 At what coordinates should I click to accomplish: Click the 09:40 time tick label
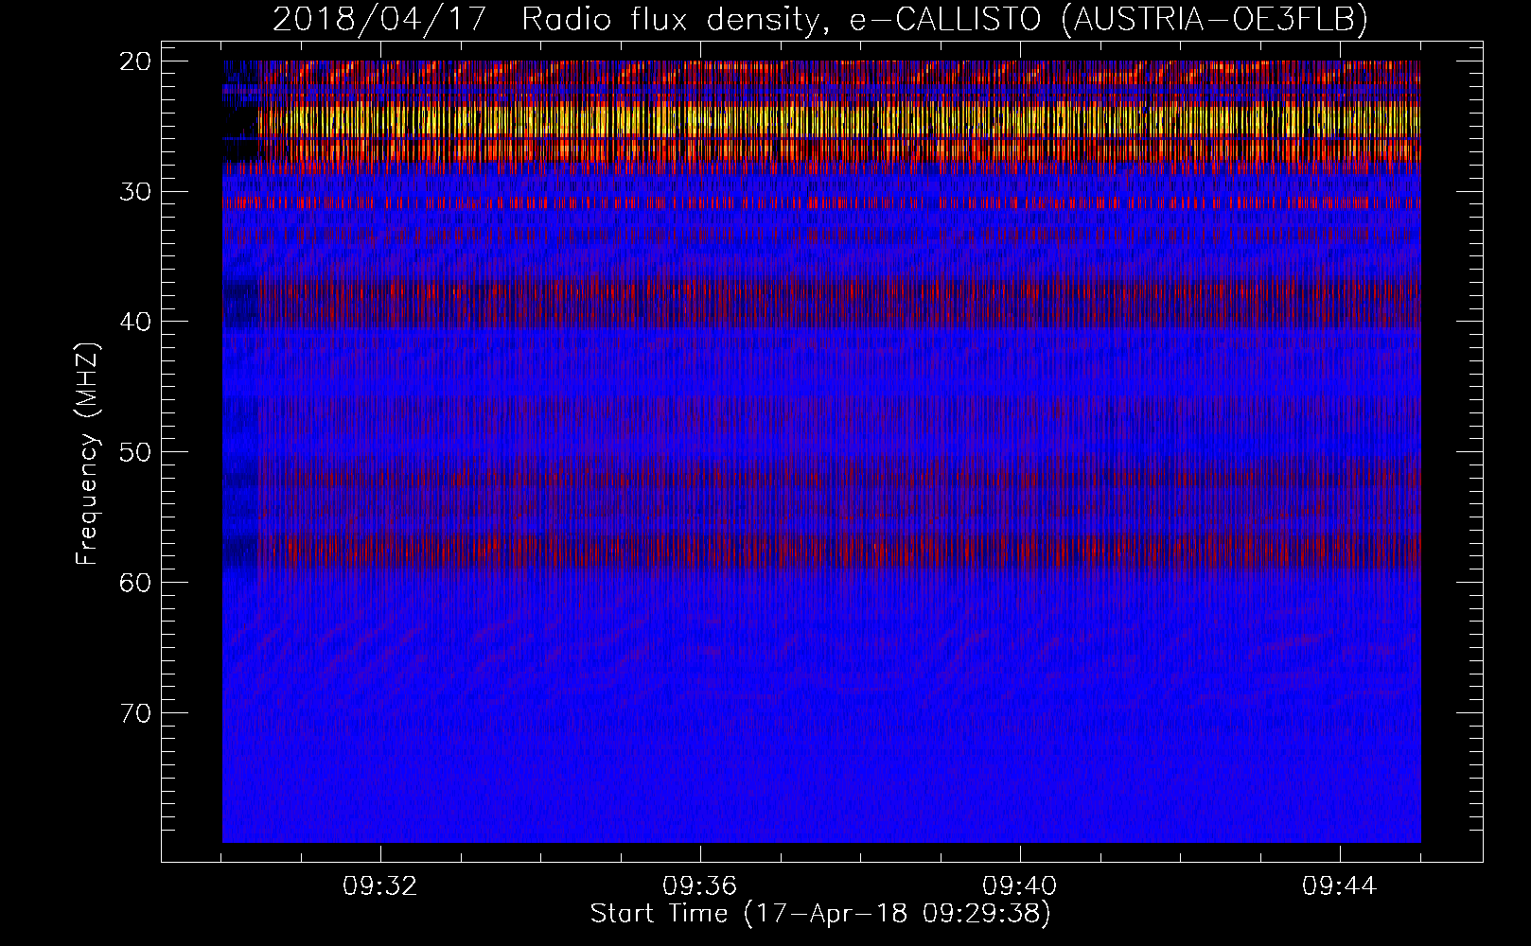(x=1020, y=886)
